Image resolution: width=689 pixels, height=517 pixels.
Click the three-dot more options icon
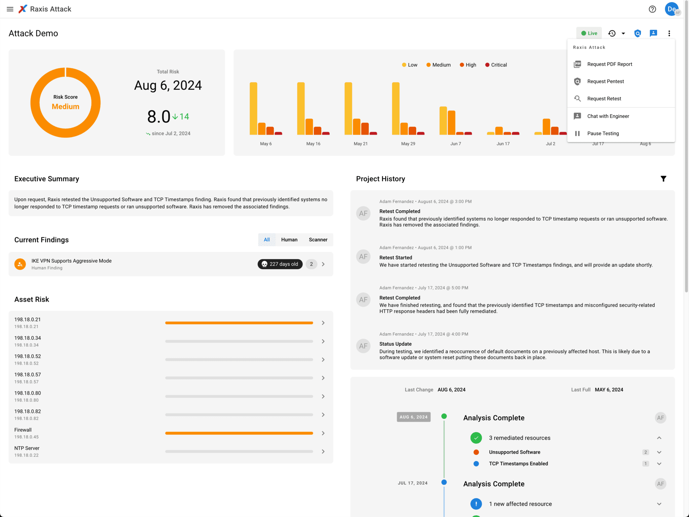pyautogui.click(x=669, y=33)
